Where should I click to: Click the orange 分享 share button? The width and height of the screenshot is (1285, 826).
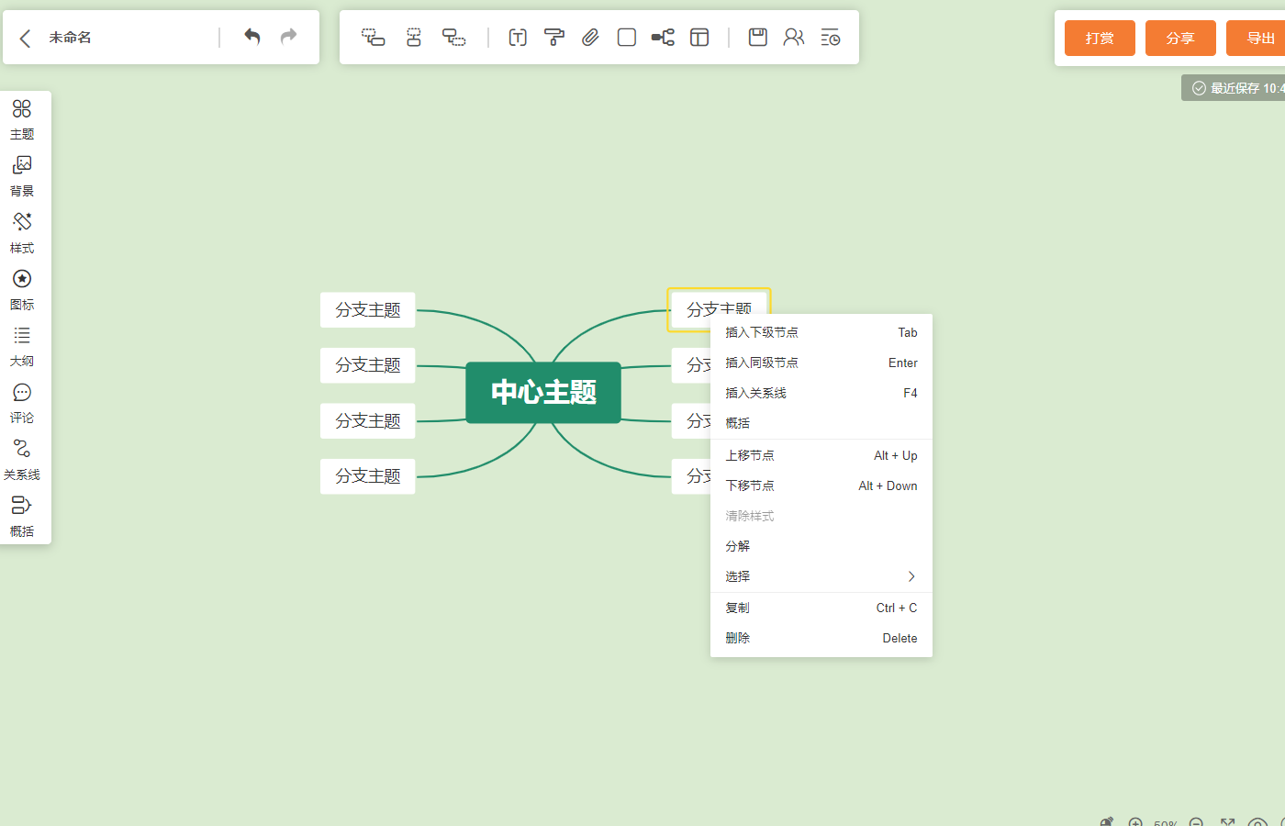(x=1180, y=38)
